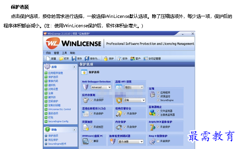Toggle 反内存抓取 开启保护 checkbox

coord(92,100)
